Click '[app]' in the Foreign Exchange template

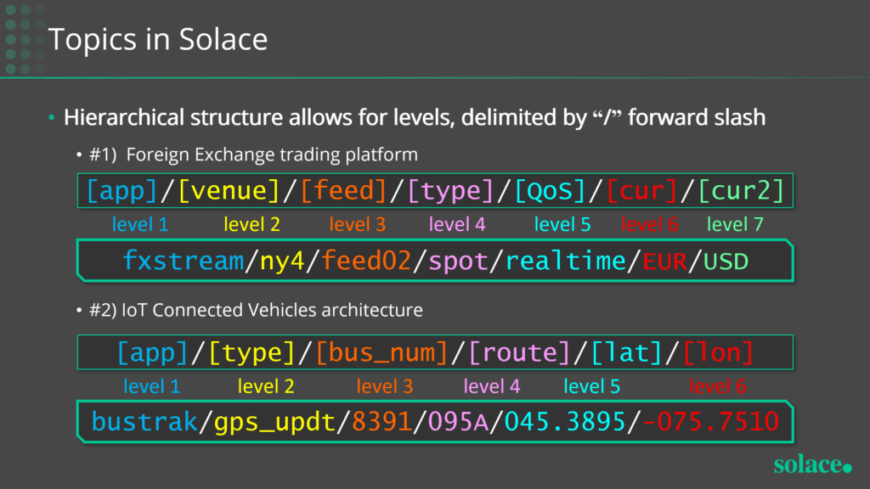(122, 191)
